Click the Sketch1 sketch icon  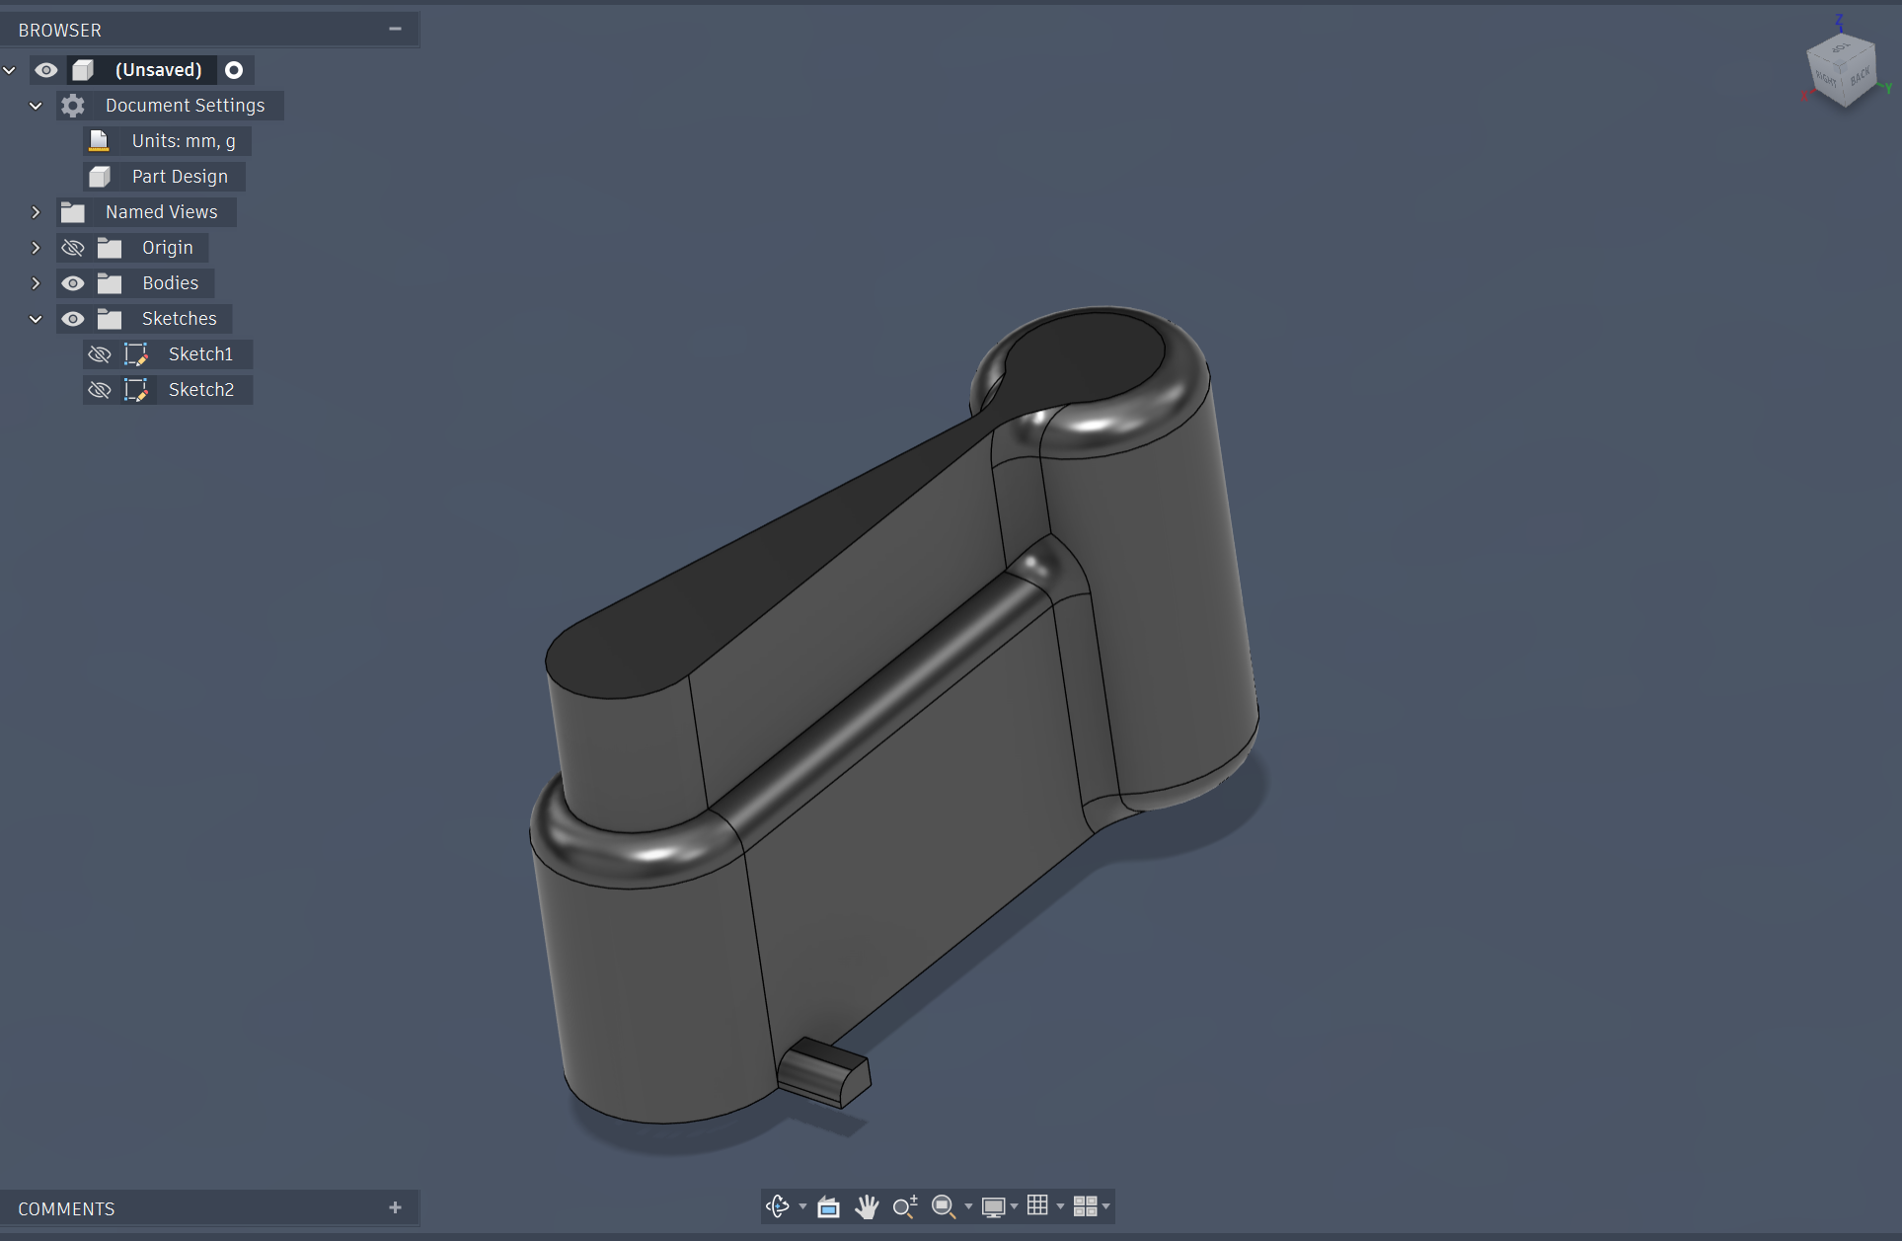(x=135, y=354)
